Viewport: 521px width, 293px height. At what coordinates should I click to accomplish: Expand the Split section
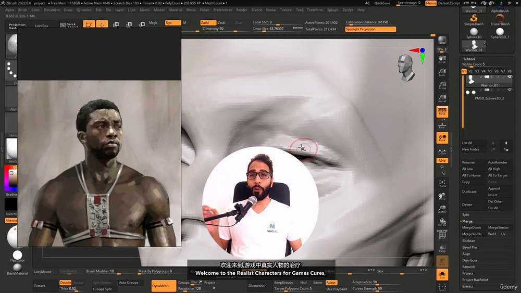click(x=465, y=215)
